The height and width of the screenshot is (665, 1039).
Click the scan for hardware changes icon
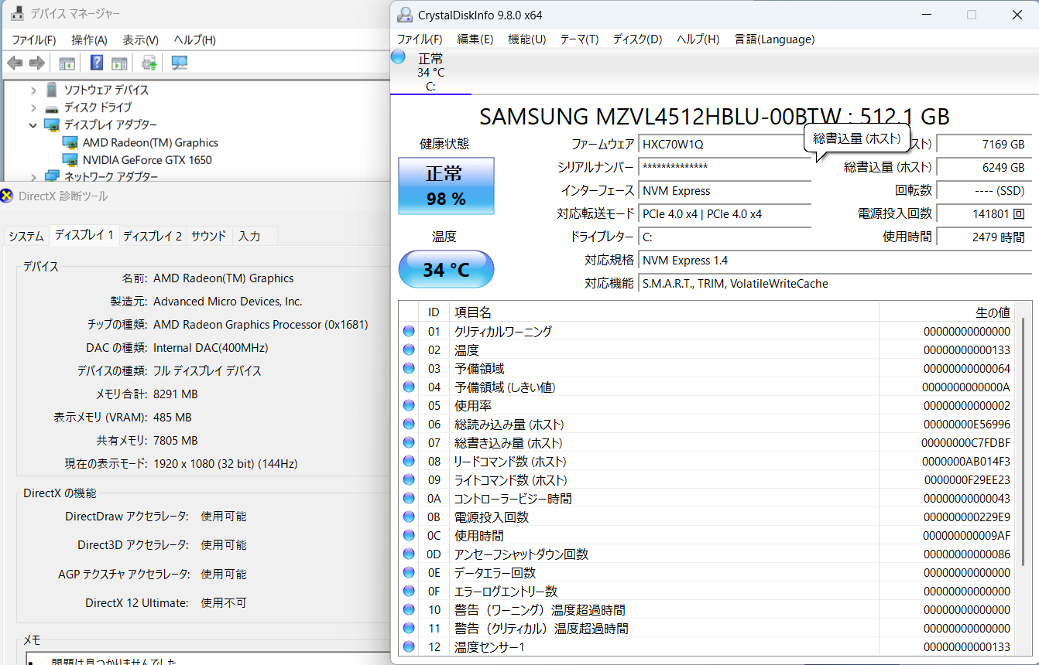[x=180, y=63]
